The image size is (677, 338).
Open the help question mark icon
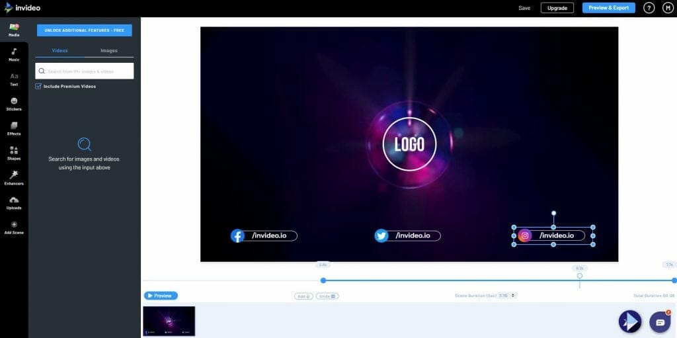(649, 8)
